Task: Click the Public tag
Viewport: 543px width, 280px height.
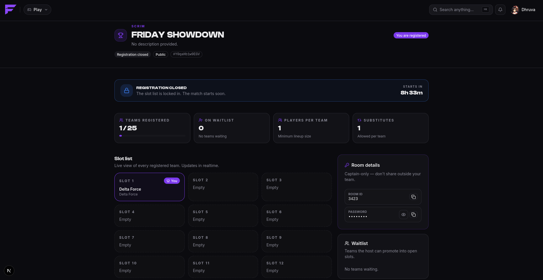Action: (161, 54)
